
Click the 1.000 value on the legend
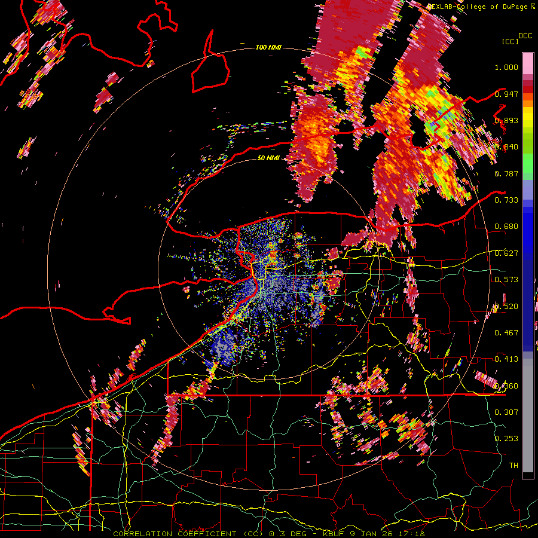(506, 67)
